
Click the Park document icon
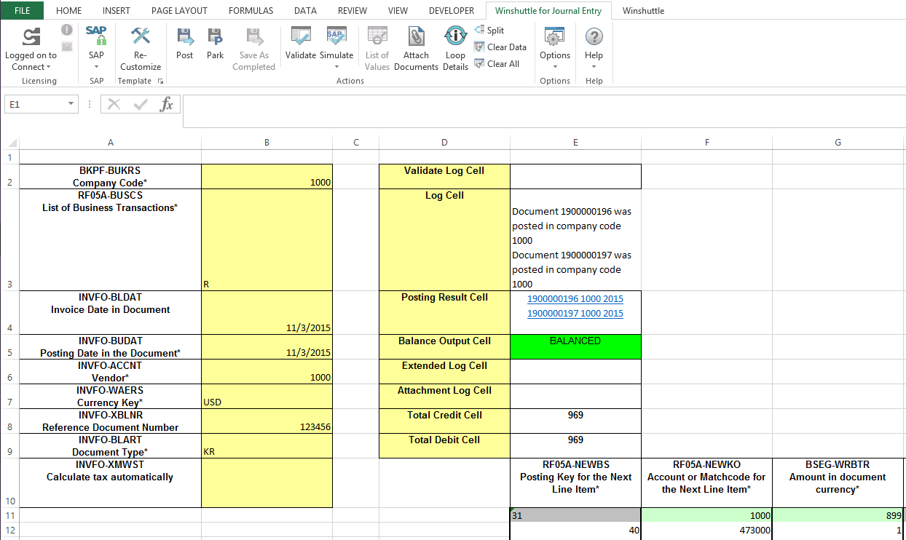(215, 36)
